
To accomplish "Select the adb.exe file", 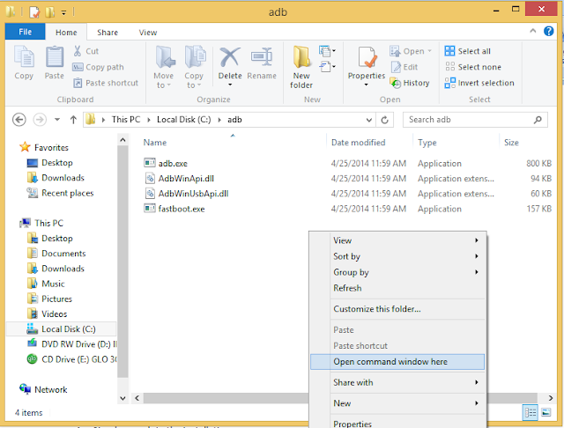I will (166, 164).
